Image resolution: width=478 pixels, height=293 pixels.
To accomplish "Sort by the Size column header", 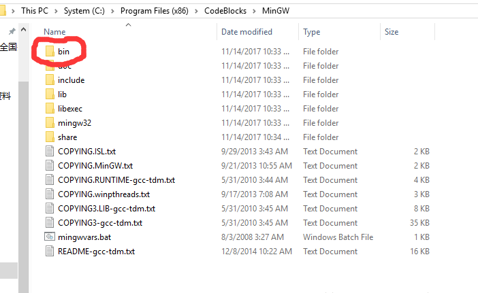I will tap(392, 32).
